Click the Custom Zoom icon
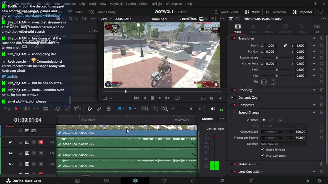Screen dimensions: 328x184 click(164, 109)
